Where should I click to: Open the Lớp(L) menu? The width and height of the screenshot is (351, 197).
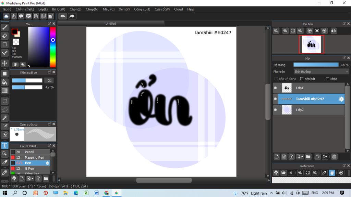[43, 9]
